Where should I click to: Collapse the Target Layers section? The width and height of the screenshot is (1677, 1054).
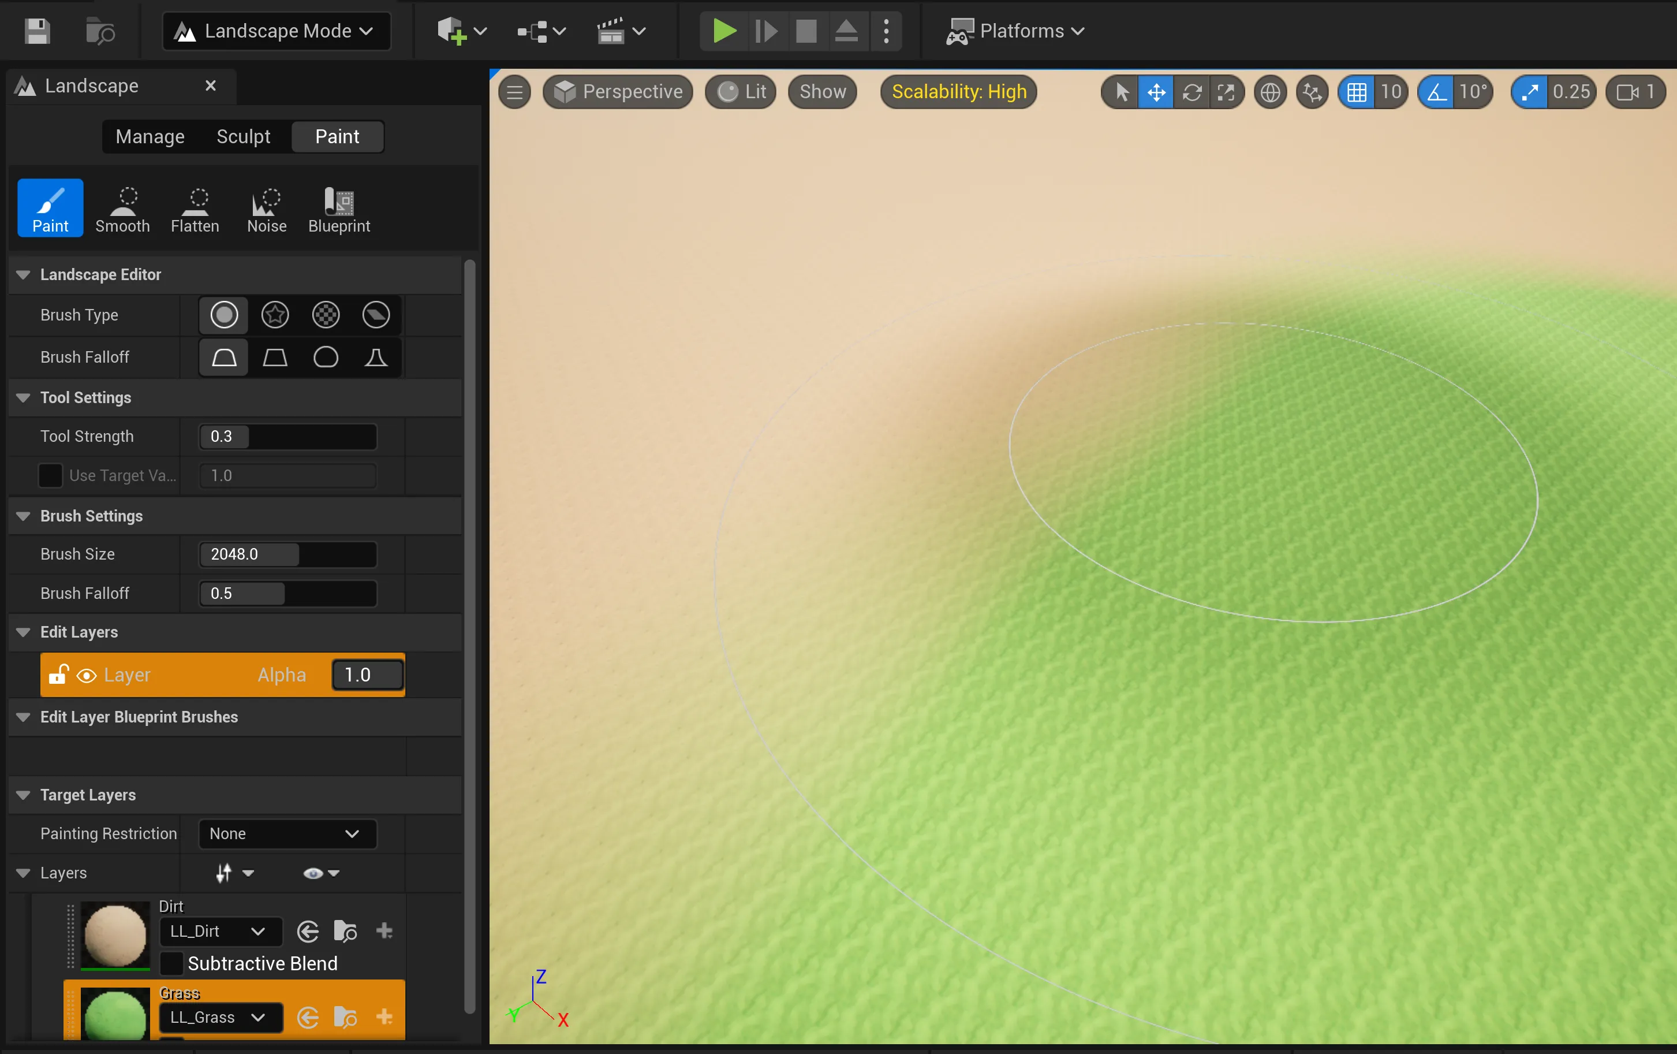[x=23, y=795]
